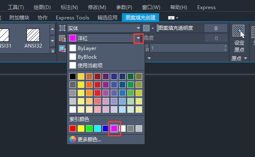Choose ByBlock color option
Viewport: 255px width, 157px height.
[106, 57]
